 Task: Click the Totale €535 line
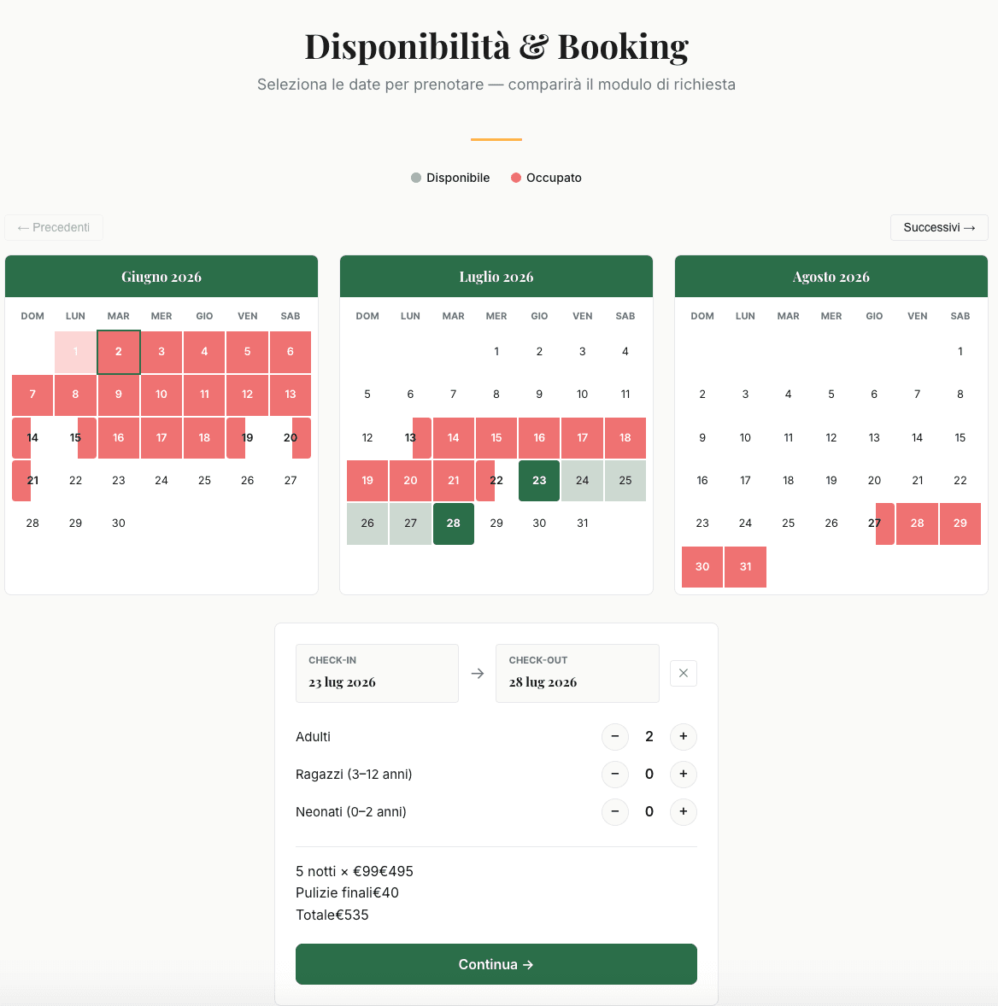[332, 915]
